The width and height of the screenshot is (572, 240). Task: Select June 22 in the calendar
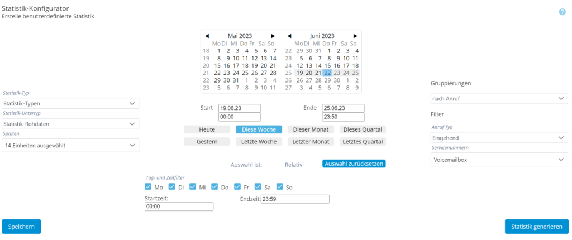coord(327,73)
